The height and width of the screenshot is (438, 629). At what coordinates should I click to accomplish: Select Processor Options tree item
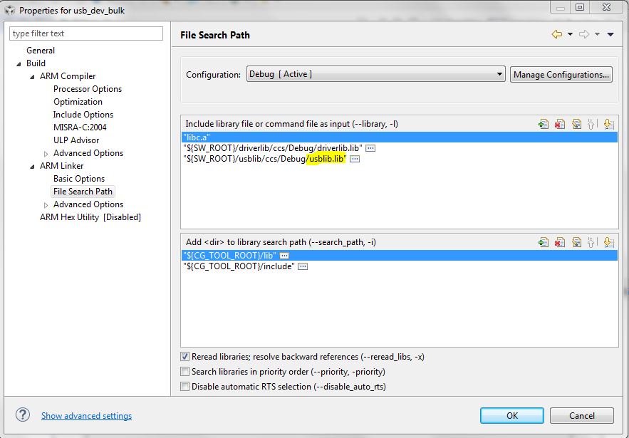click(88, 88)
